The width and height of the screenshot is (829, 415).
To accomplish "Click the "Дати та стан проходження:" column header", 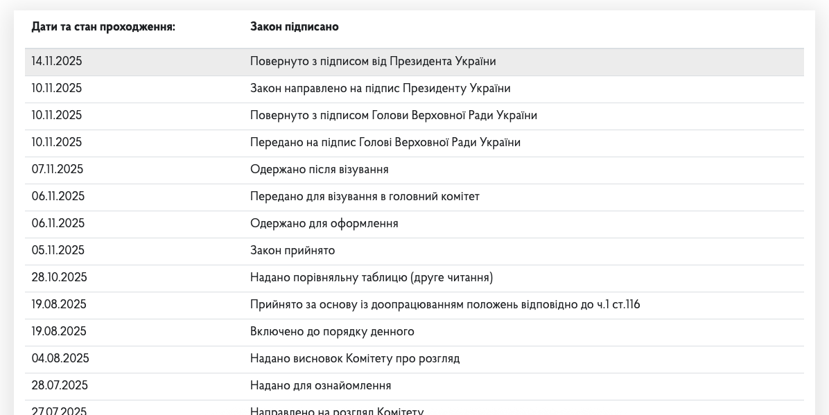I will 103,27.
